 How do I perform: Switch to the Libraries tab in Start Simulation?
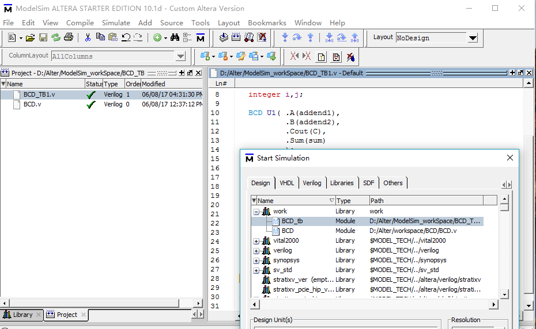click(x=342, y=183)
